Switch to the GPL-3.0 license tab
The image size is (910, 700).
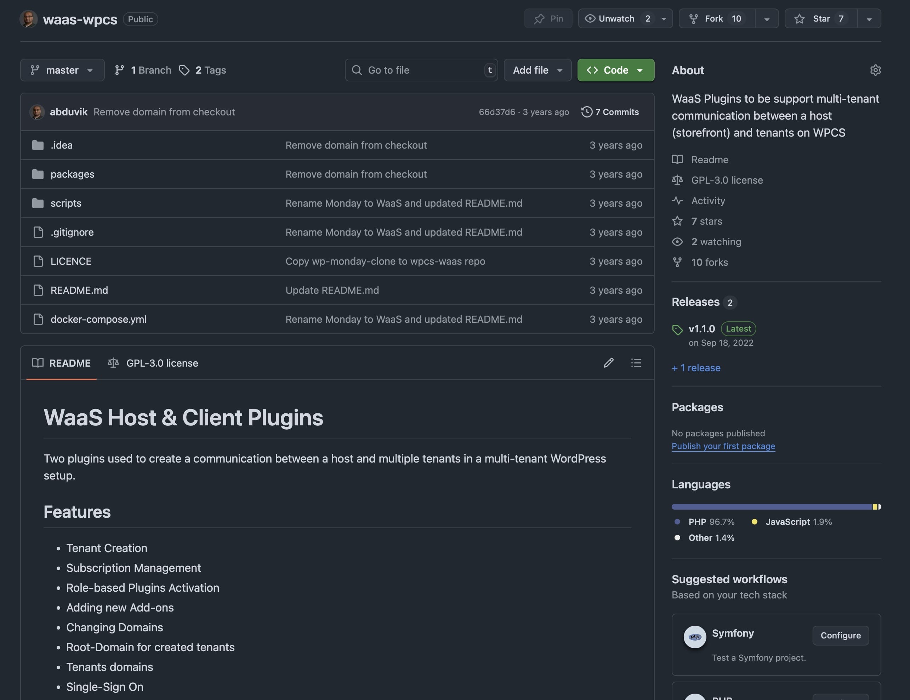pyautogui.click(x=153, y=363)
